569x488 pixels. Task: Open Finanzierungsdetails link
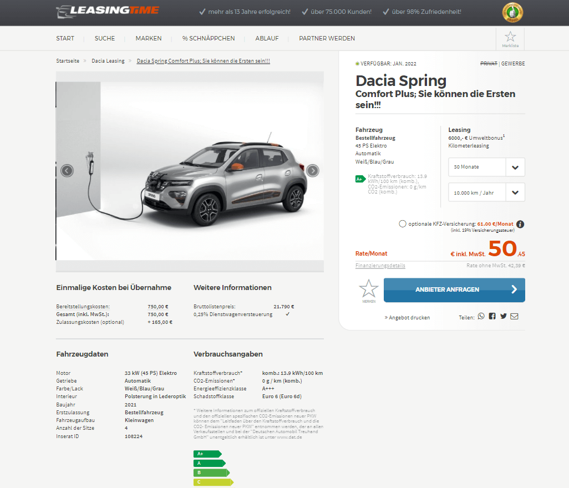[x=380, y=266]
